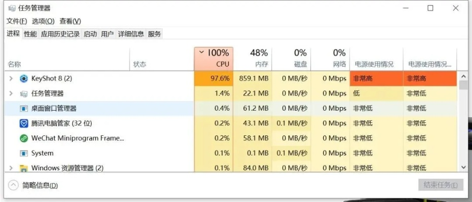Expand the Windows 资源管理器 process group
The image size is (472, 202).
coord(11,168)
